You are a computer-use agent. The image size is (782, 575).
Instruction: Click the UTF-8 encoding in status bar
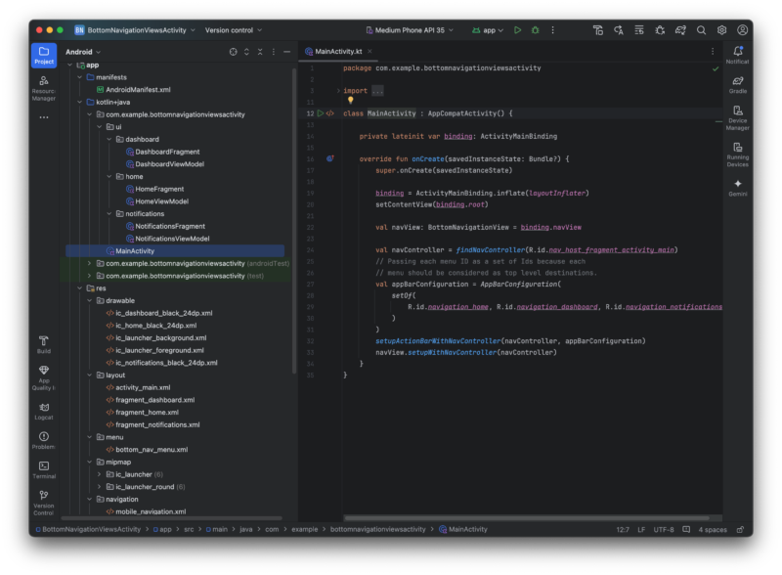665,529
